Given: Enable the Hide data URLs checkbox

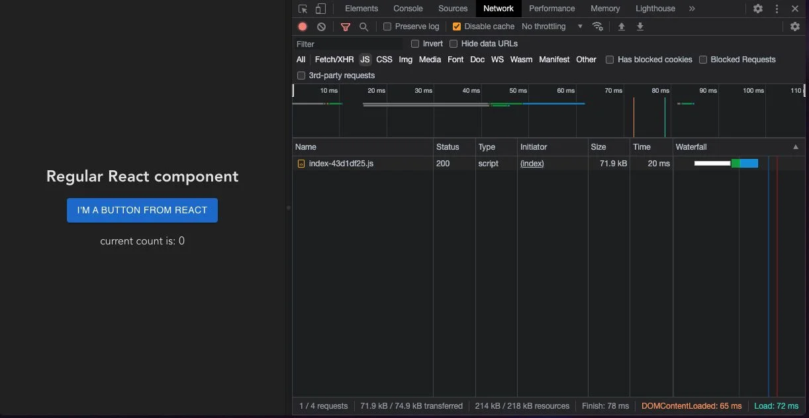Looking at the screenshot, I should (453, 44).
